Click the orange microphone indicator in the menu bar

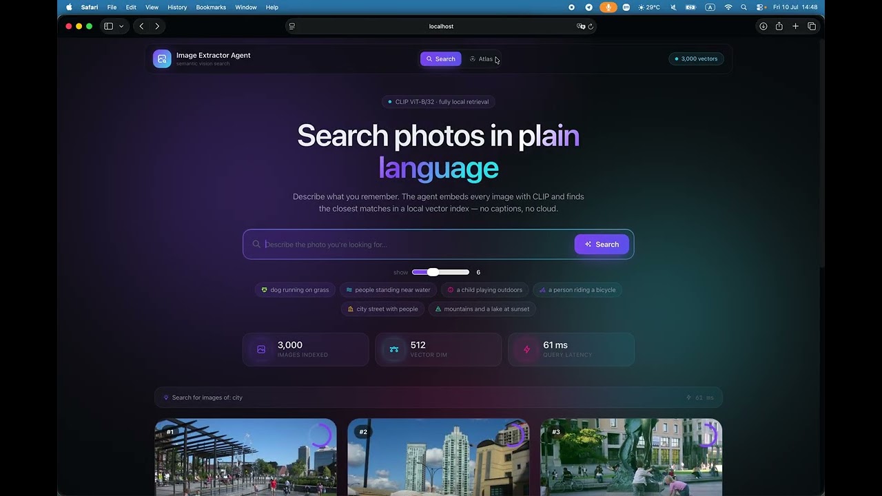click(x=608, y=7)
